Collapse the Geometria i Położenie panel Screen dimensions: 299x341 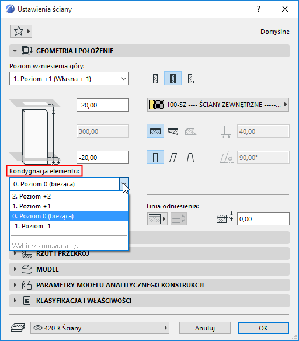click(x=15, y=51)
